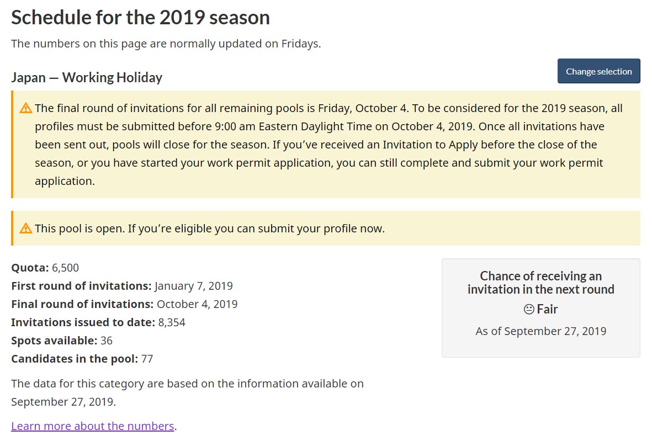Click the 'This pool is open' notice text
The width and height of the screenshot is (652, 441).
210,229
